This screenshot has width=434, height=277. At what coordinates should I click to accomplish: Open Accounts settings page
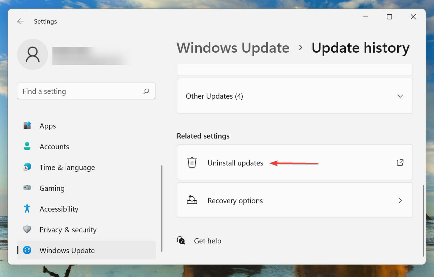86,146
